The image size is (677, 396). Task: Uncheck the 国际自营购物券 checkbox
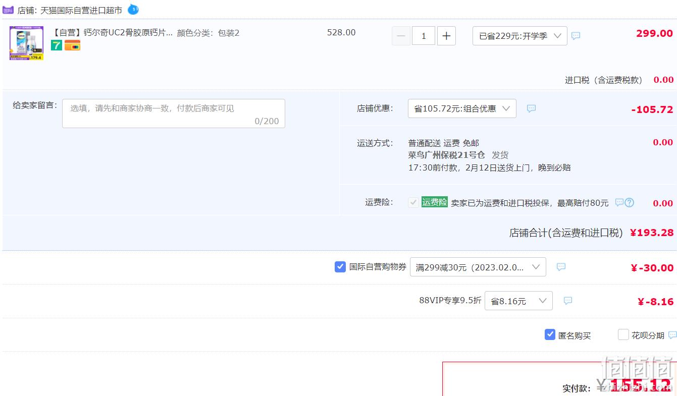point(340,267)
